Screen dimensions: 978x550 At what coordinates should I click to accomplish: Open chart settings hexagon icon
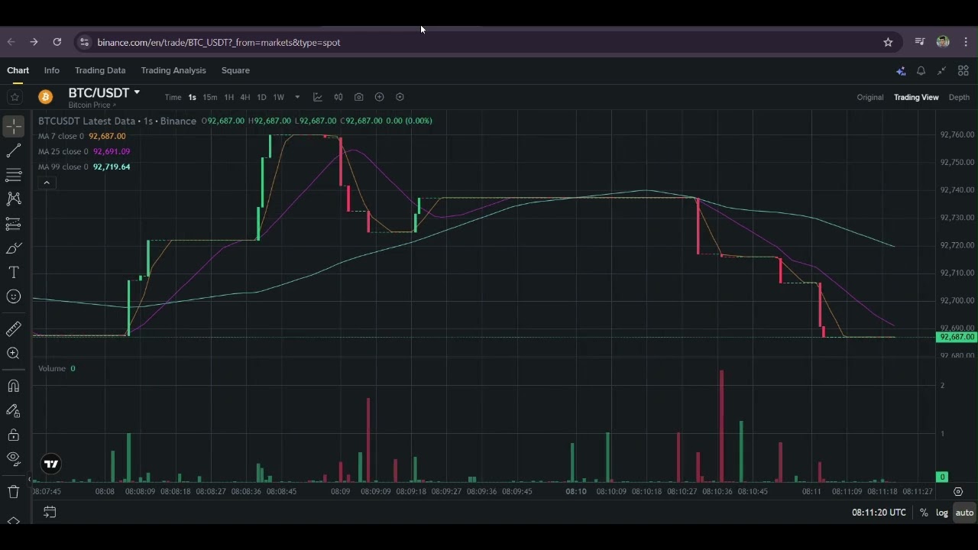400,97
